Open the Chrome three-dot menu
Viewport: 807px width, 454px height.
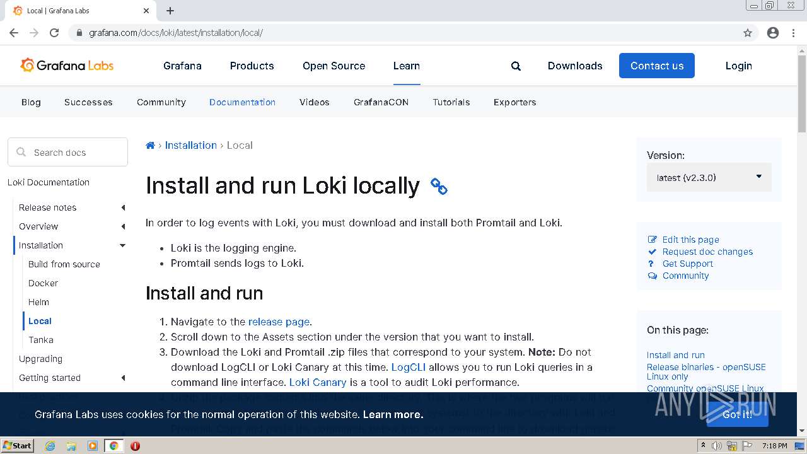(x=793, y=33)
